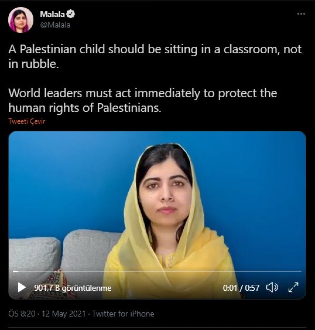315x330 pixels.
Task: Click the 901,7 B görüntülenme view count
Action: (x=73, y=288)
